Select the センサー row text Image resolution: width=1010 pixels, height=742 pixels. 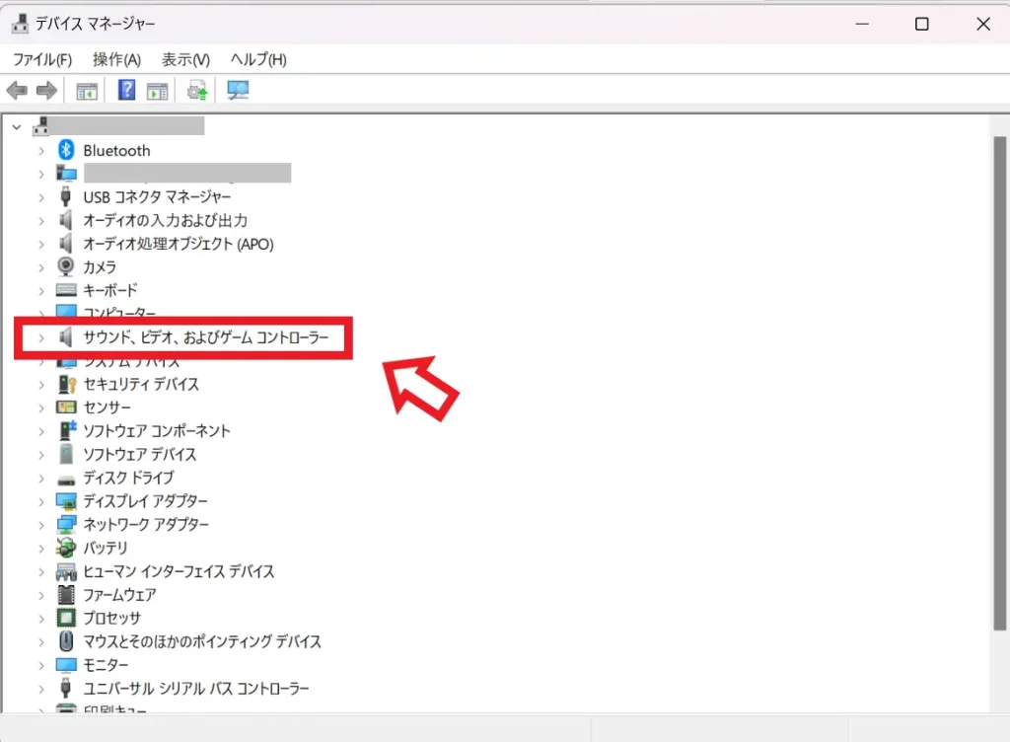(107, 408)
